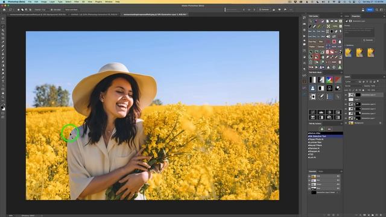
Task: Click the Home icon in the options bar
Action: click(4, 10)
